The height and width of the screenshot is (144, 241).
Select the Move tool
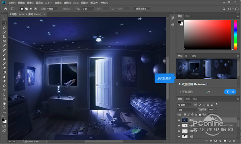click(4, 19)
